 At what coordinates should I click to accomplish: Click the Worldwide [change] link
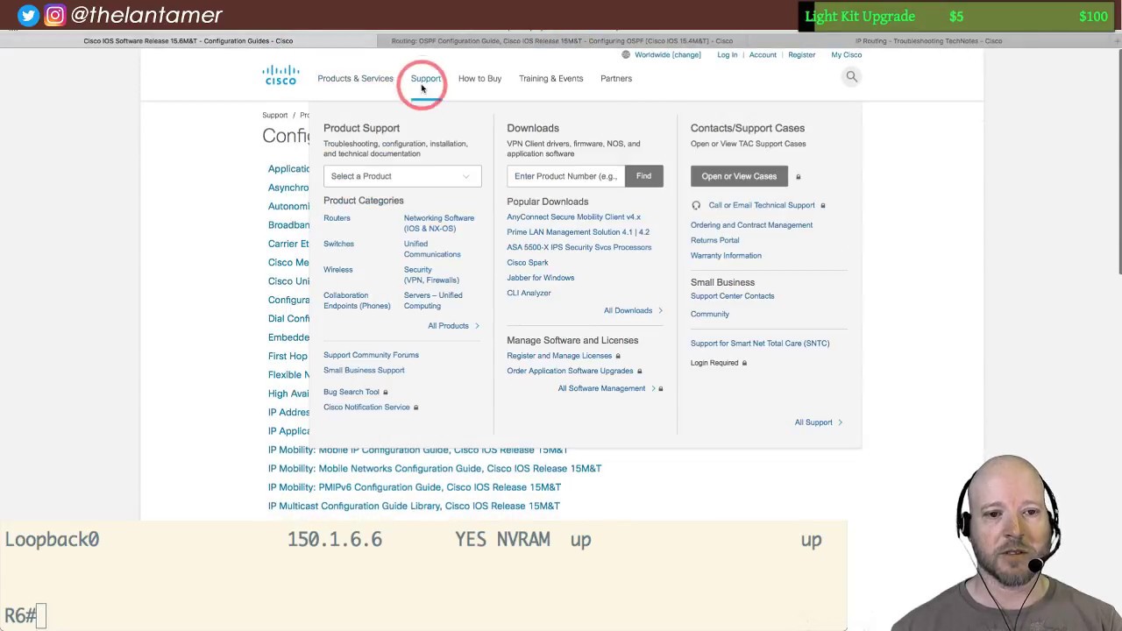point(668,54)
